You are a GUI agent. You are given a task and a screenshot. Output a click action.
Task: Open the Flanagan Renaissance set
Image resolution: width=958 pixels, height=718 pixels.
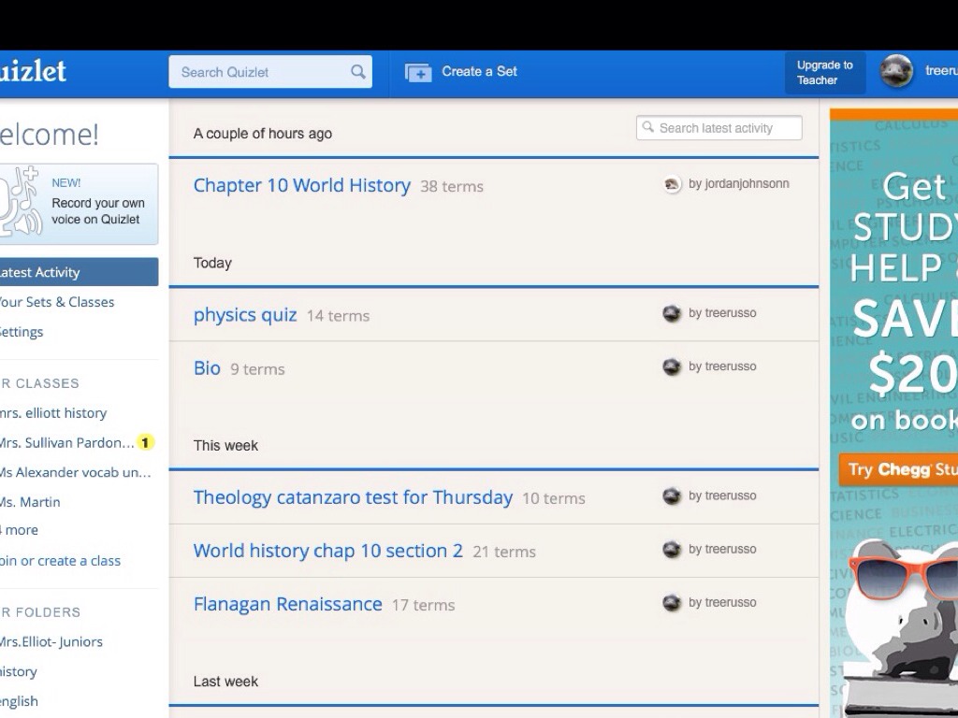(x=287, y=604)
